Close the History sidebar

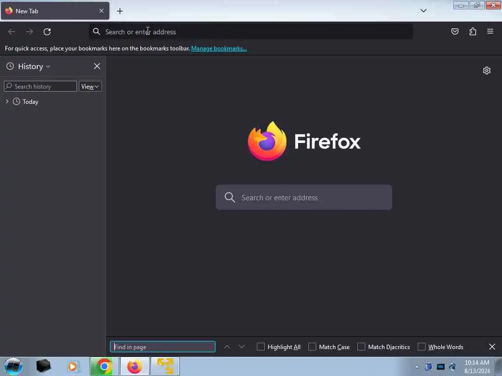97,66
